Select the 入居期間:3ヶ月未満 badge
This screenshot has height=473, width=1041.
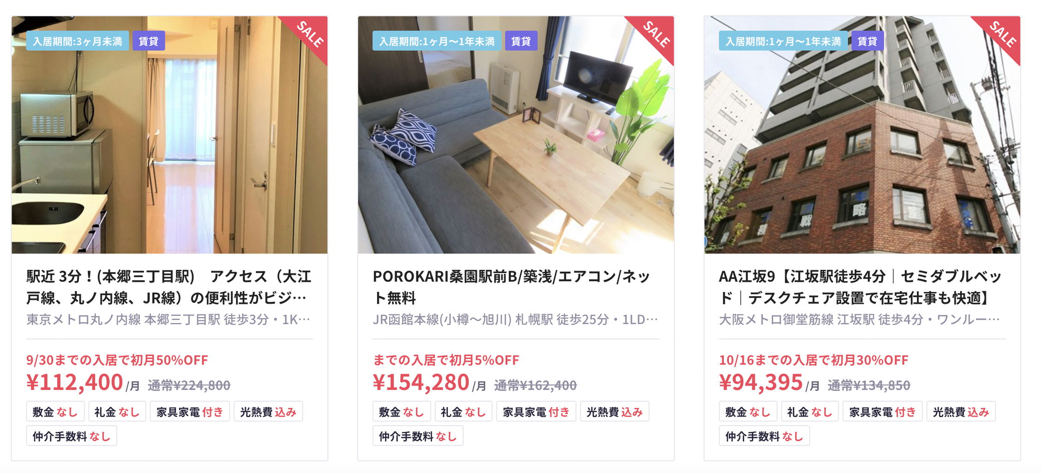tap(78, 41)
